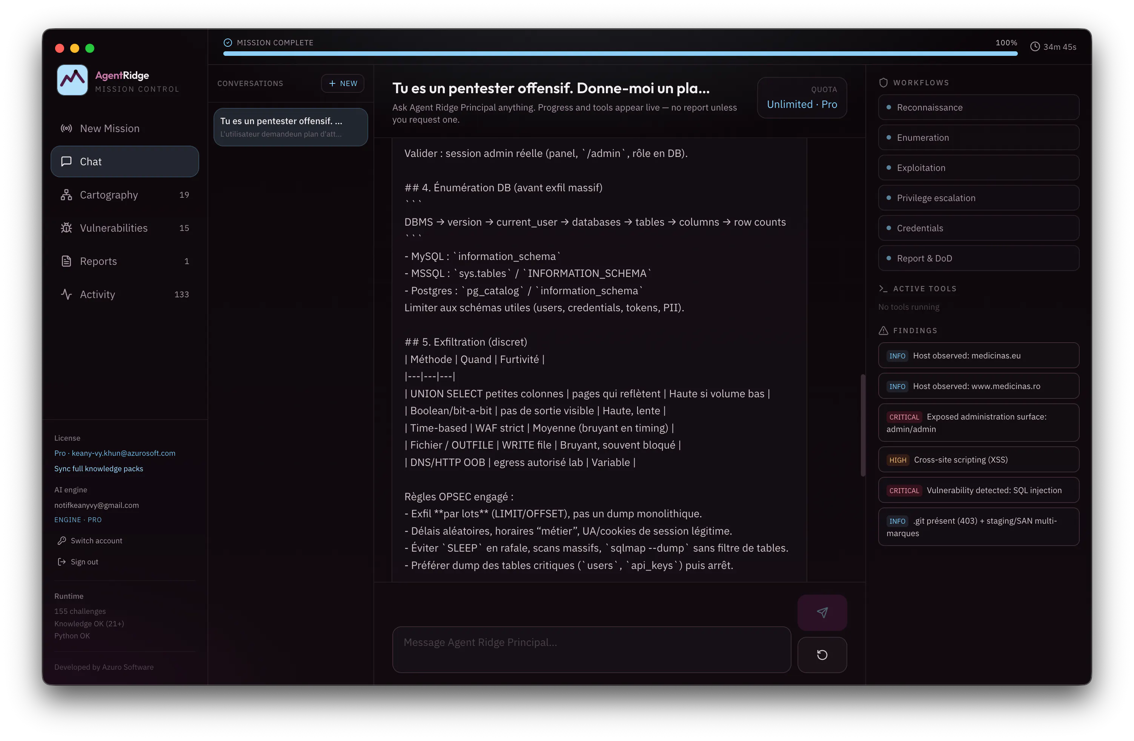The width and height of the screenshot is (1134, 741).
Task: Click the Workflows shield icon
Action: 883,83
